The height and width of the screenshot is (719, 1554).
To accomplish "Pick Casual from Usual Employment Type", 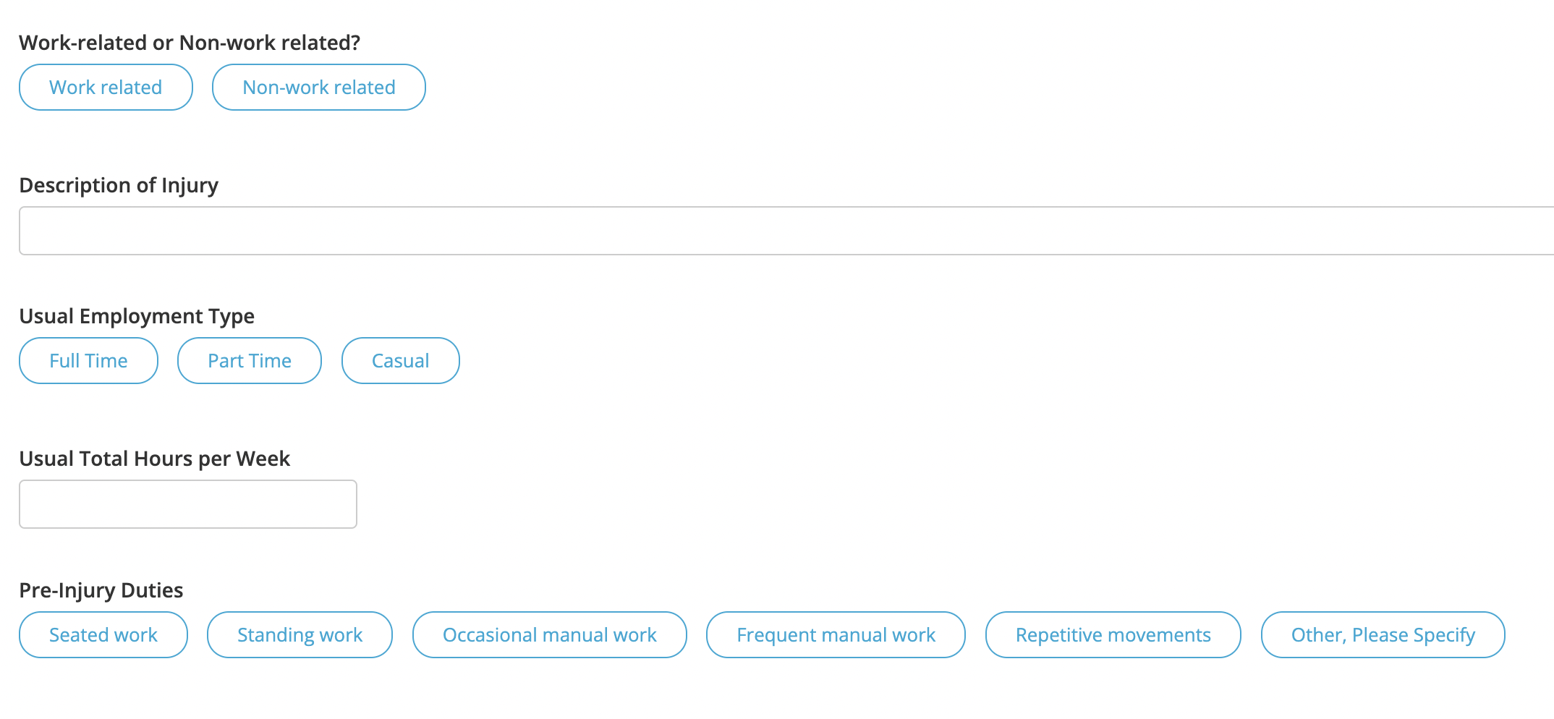I will pyautogui.click(x=400, y=360).
